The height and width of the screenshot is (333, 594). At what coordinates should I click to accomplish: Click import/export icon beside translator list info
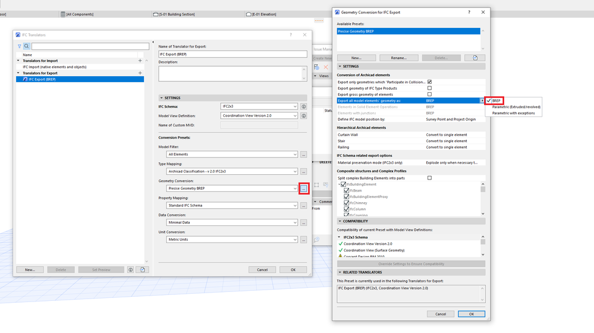[143, 270]
